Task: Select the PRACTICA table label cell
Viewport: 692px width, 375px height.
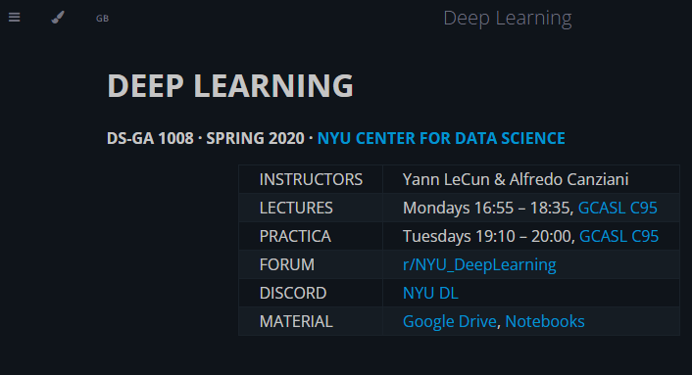Action: tap(311, 236)
